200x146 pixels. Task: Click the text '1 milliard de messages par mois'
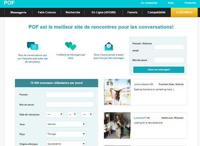click(x=71, y=56)
